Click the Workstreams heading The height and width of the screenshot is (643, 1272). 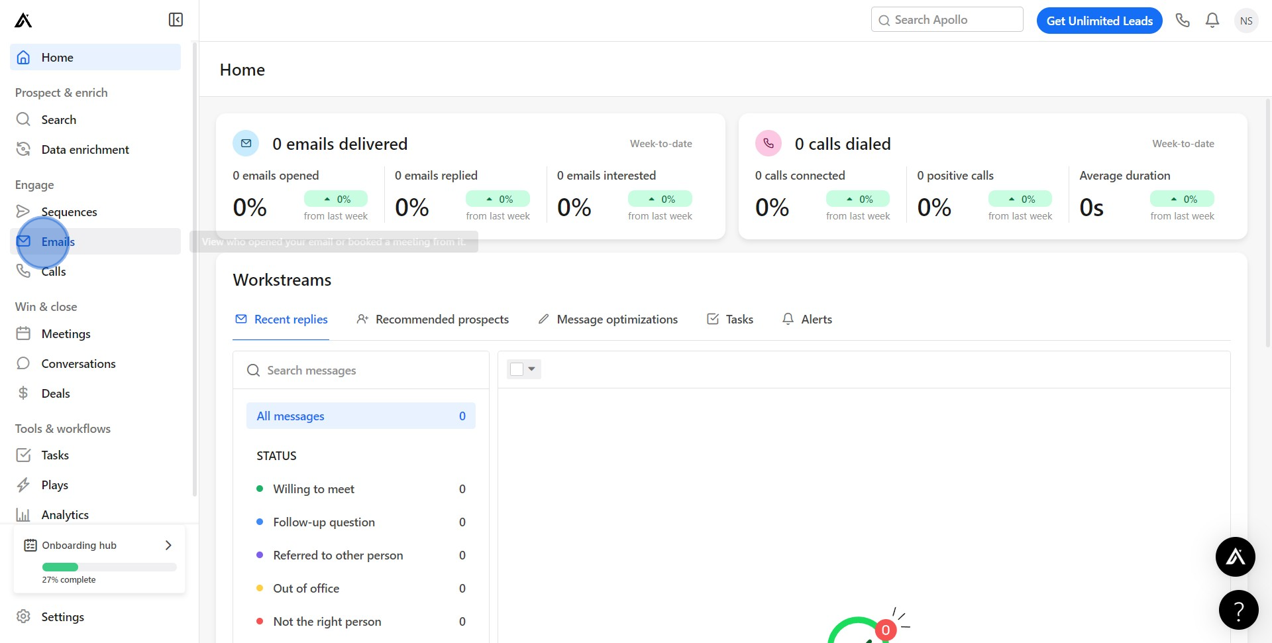(282, 280)
